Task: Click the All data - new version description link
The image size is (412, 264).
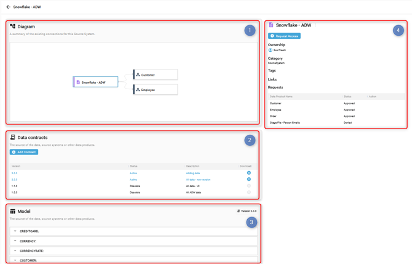Action: 198,180
